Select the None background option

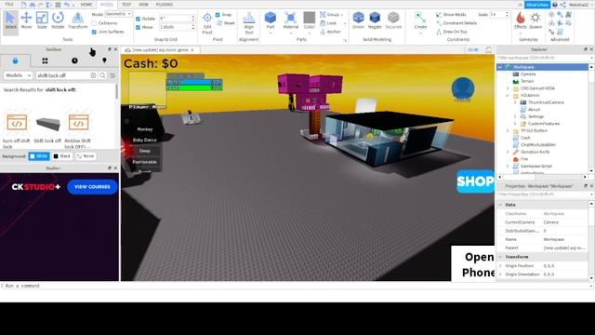[x=86, y=156]
